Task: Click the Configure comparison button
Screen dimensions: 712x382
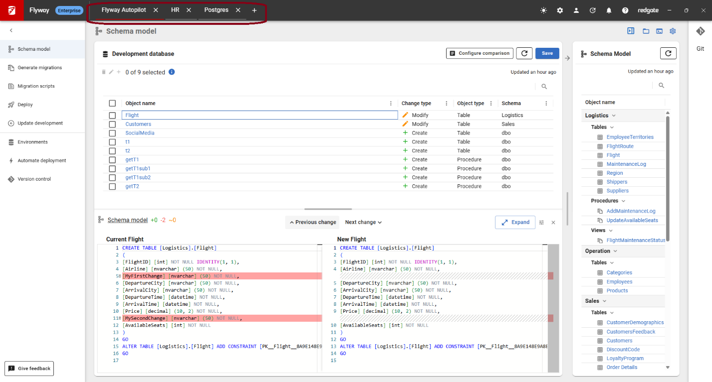Action: point(479,53)
